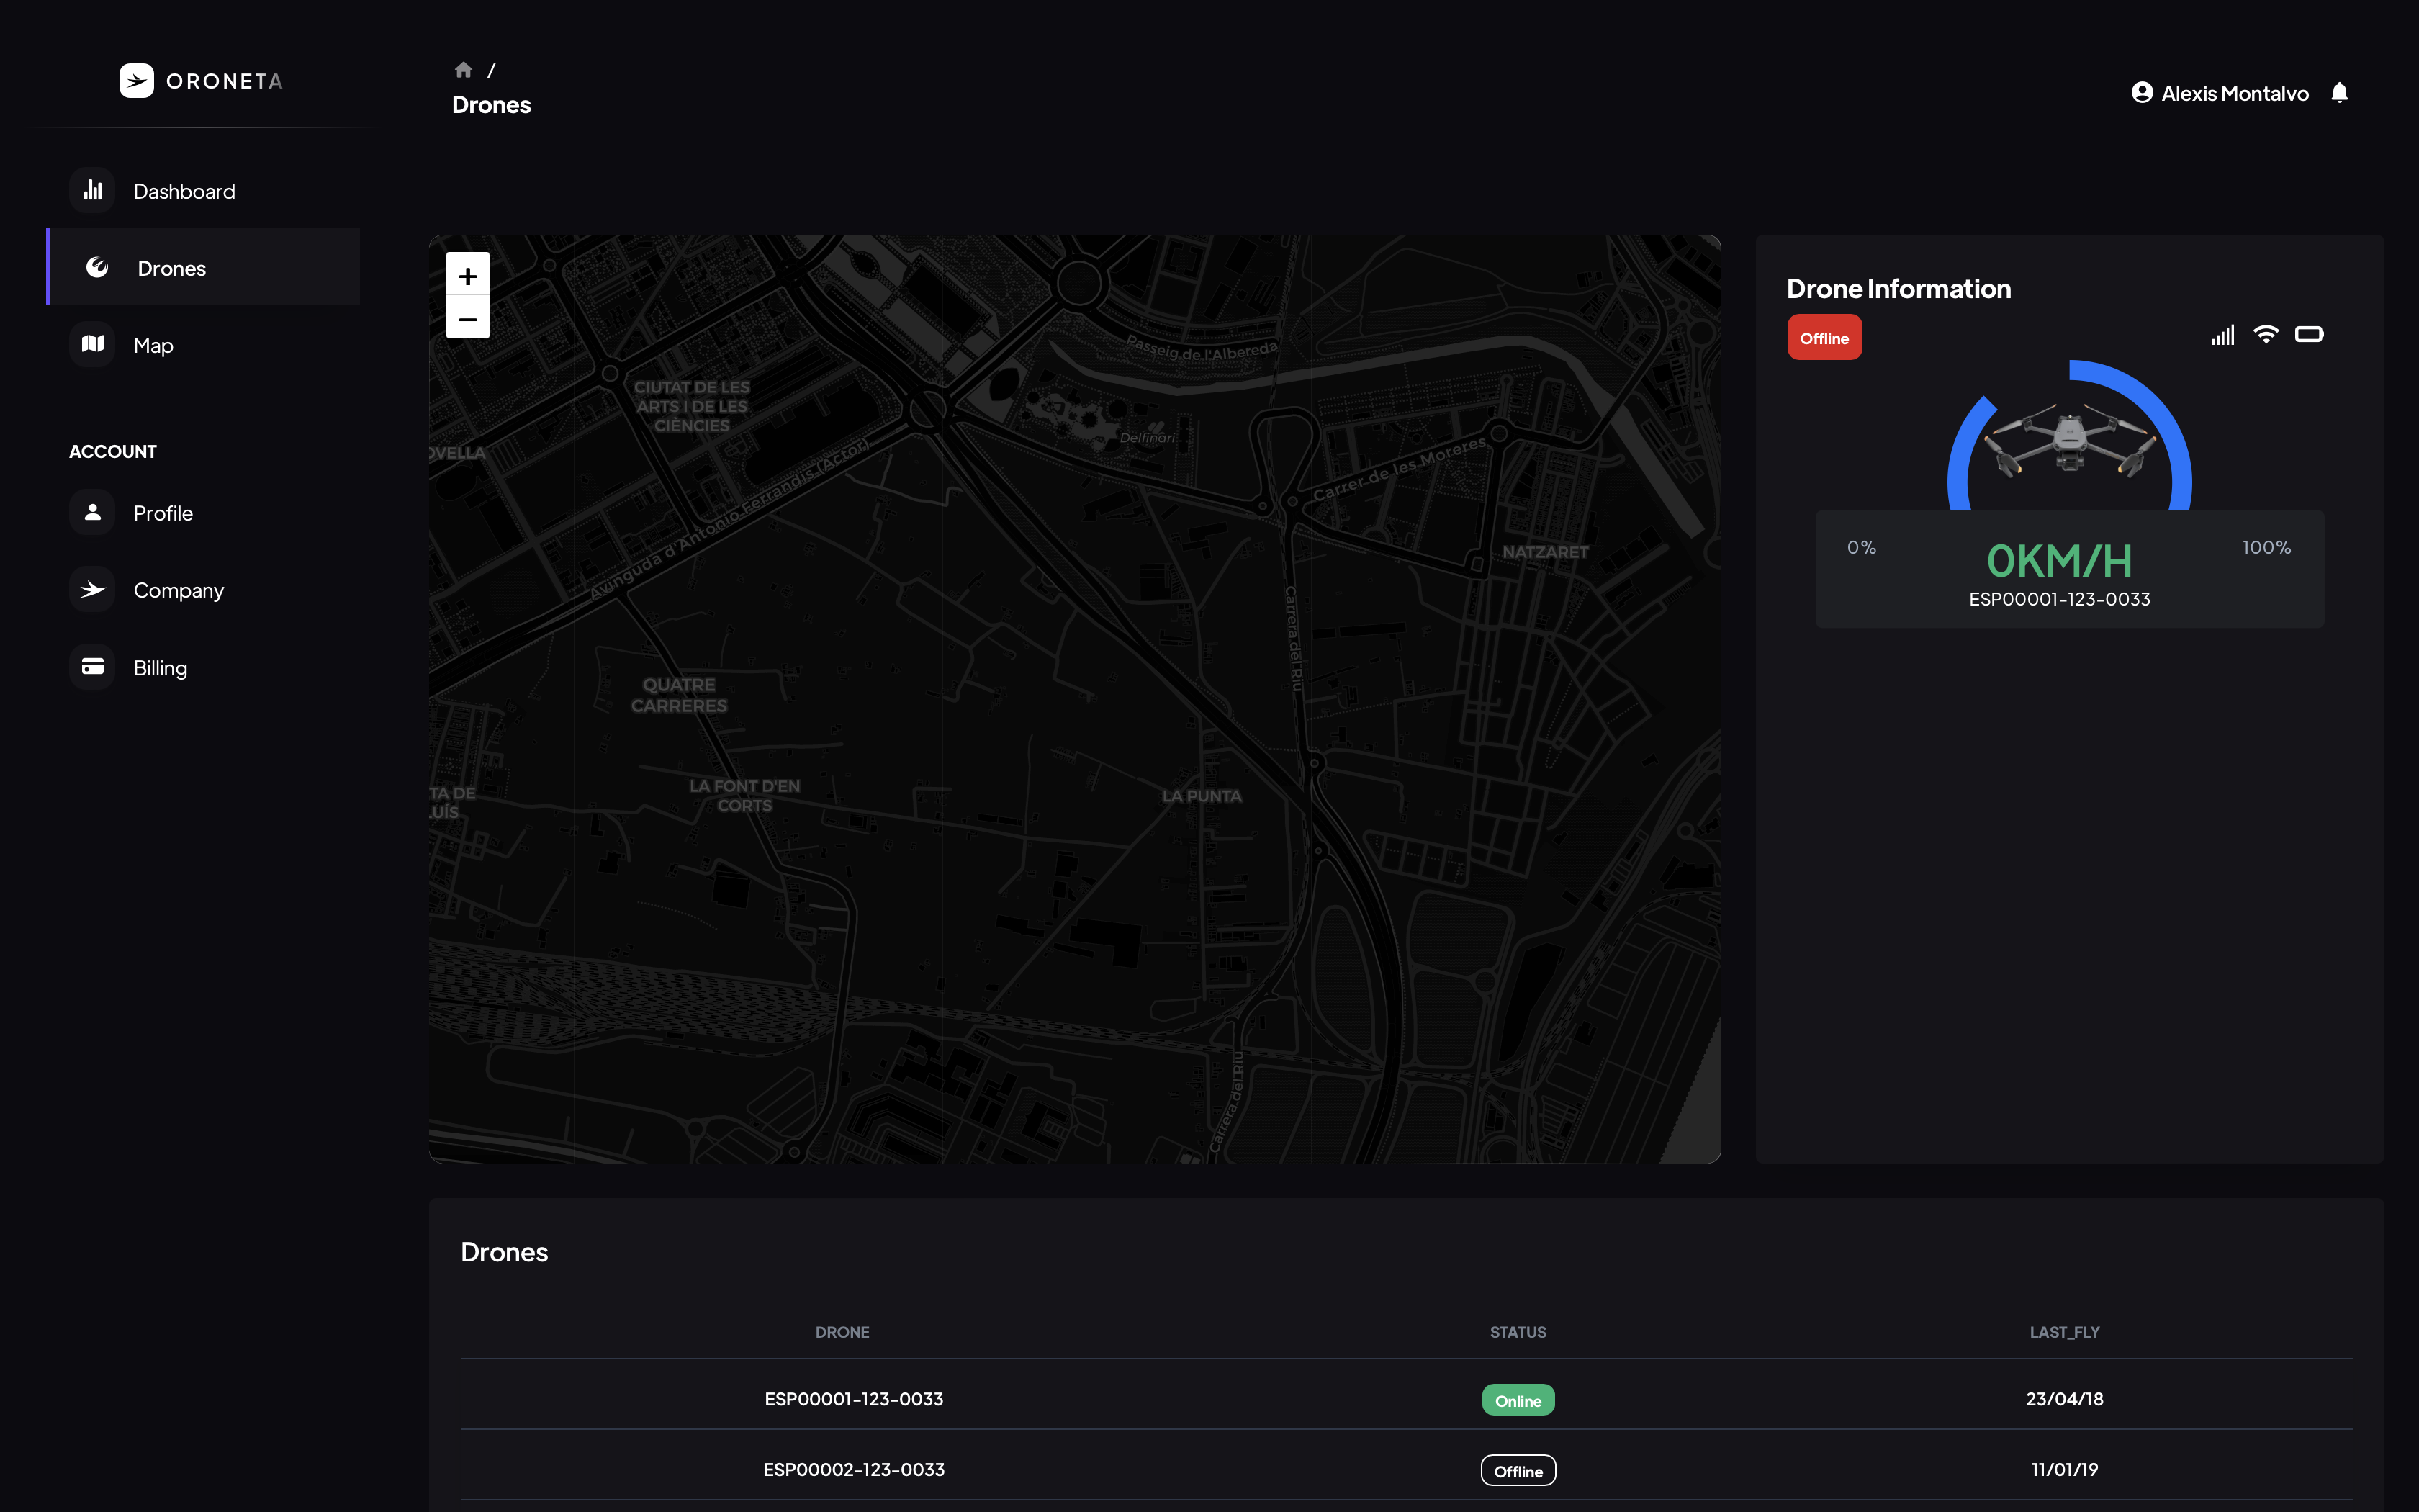Click the Company plane icon

click(x=93, y=590)
